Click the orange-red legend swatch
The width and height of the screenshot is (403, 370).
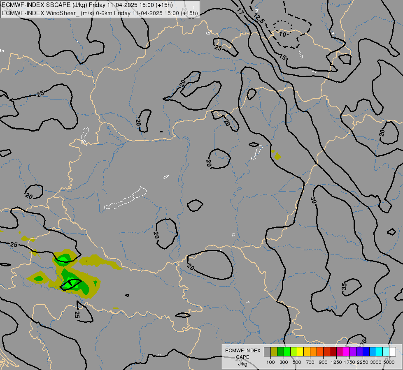(x=320, y=352)
